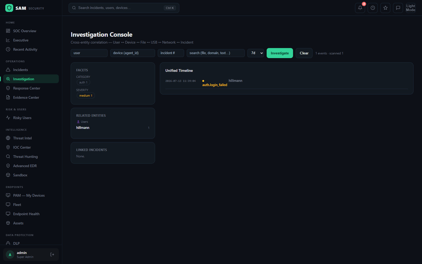This screenshot has width=422, height=264.
Task: Open the recent history clock icon
Action: [x=373, y=8]
